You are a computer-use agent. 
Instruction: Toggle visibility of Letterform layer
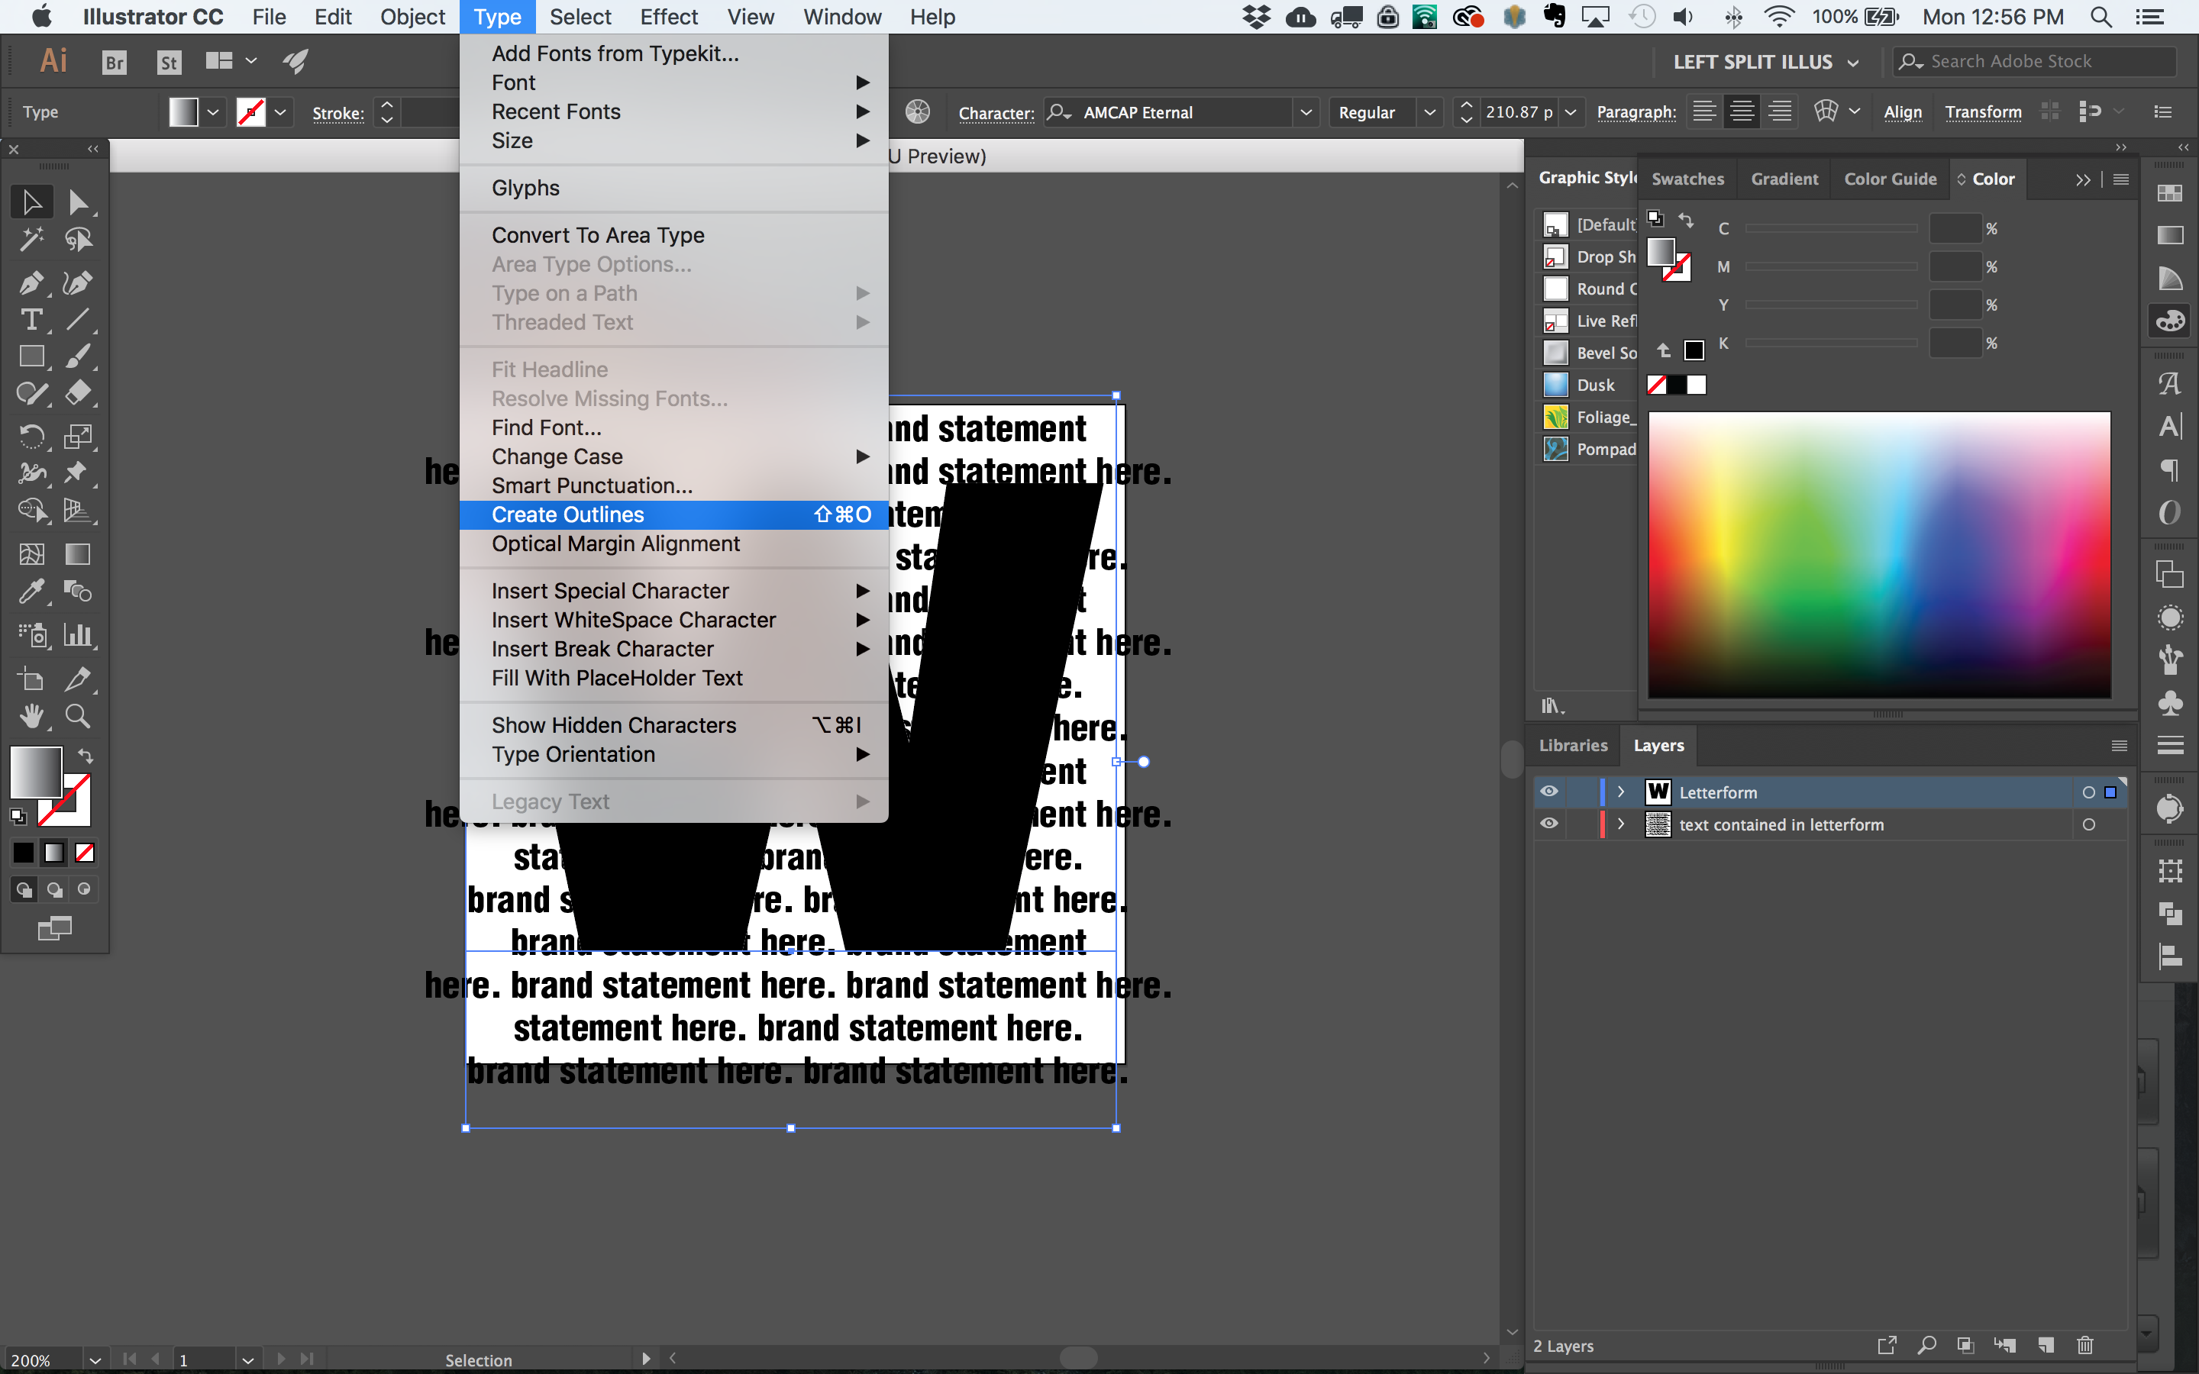tap(1550, 792)
